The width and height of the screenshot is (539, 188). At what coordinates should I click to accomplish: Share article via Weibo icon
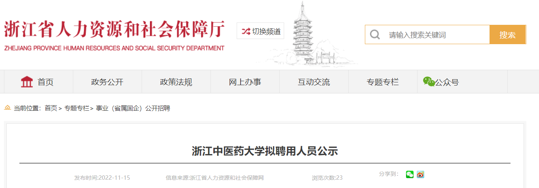[x=420, y=174]
